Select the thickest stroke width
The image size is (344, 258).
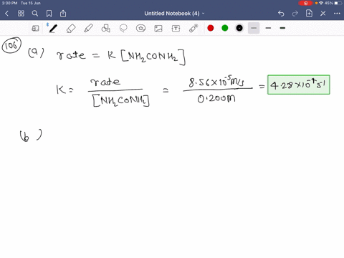[x=282, y=28]
